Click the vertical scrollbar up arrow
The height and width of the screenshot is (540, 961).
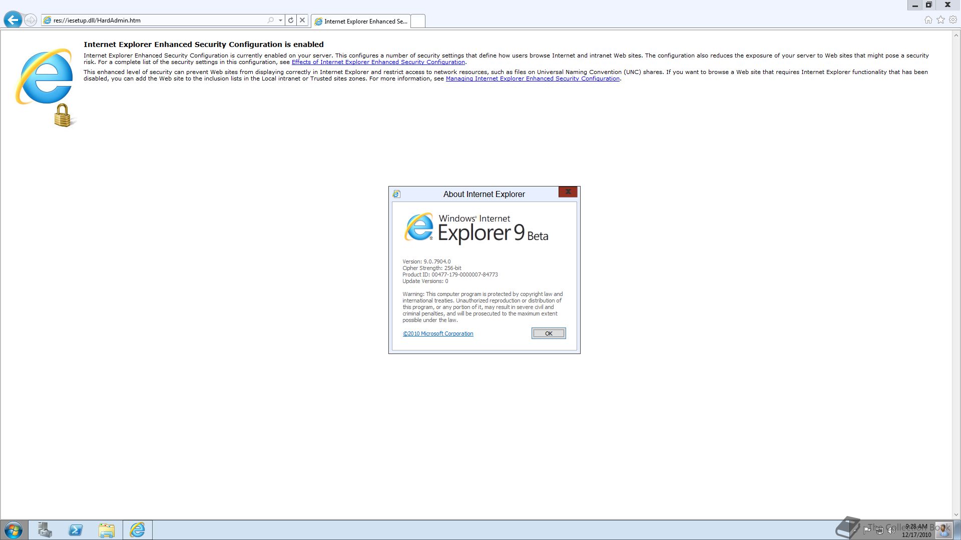pyautogui.click(x=956, y=35)
